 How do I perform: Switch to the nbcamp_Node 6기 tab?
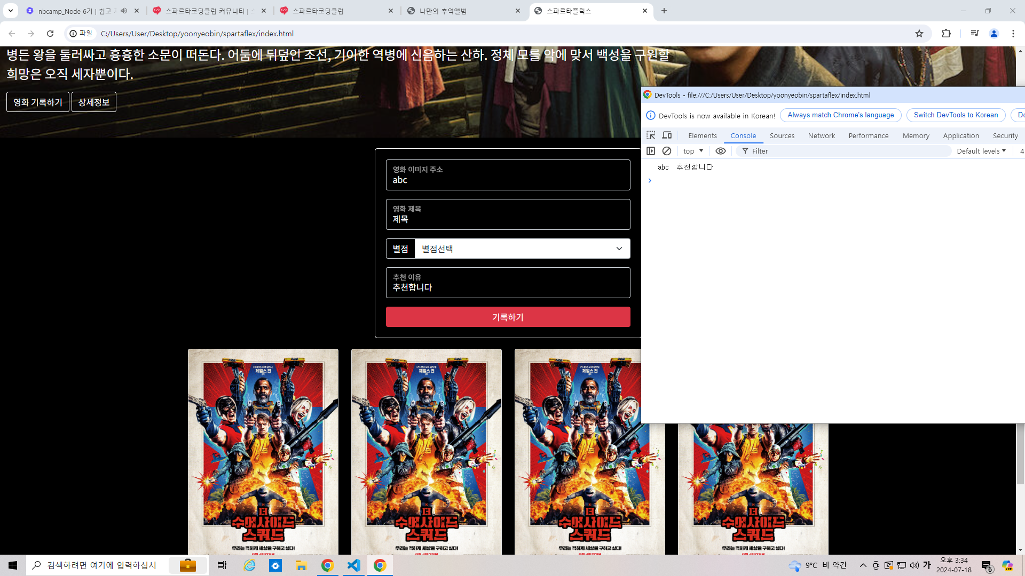[x=75, y=11]
